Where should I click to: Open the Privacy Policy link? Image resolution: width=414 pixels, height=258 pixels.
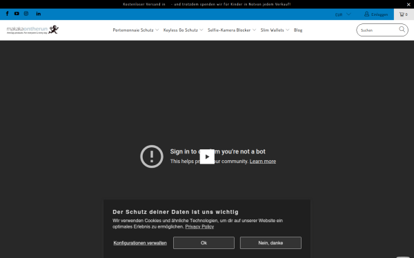coord(199,226)
